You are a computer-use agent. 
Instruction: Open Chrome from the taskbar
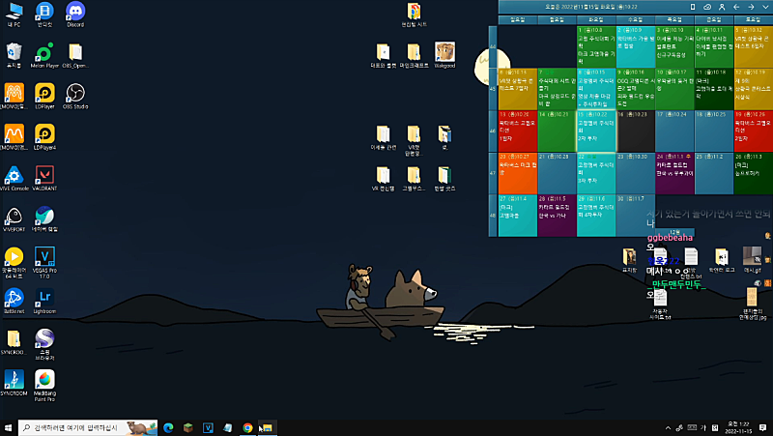click(x=247, y=426)
